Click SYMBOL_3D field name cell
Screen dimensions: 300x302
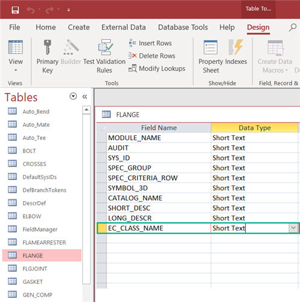pos(159,188)
